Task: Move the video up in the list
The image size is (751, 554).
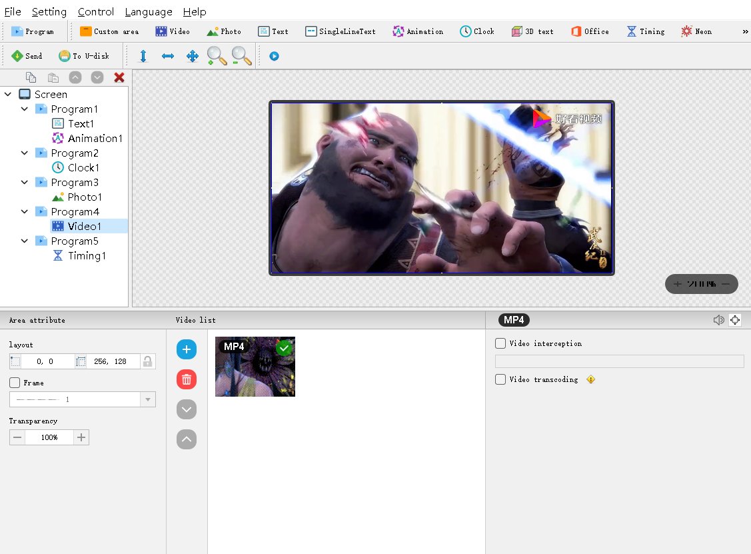Action: pos(187,439)
